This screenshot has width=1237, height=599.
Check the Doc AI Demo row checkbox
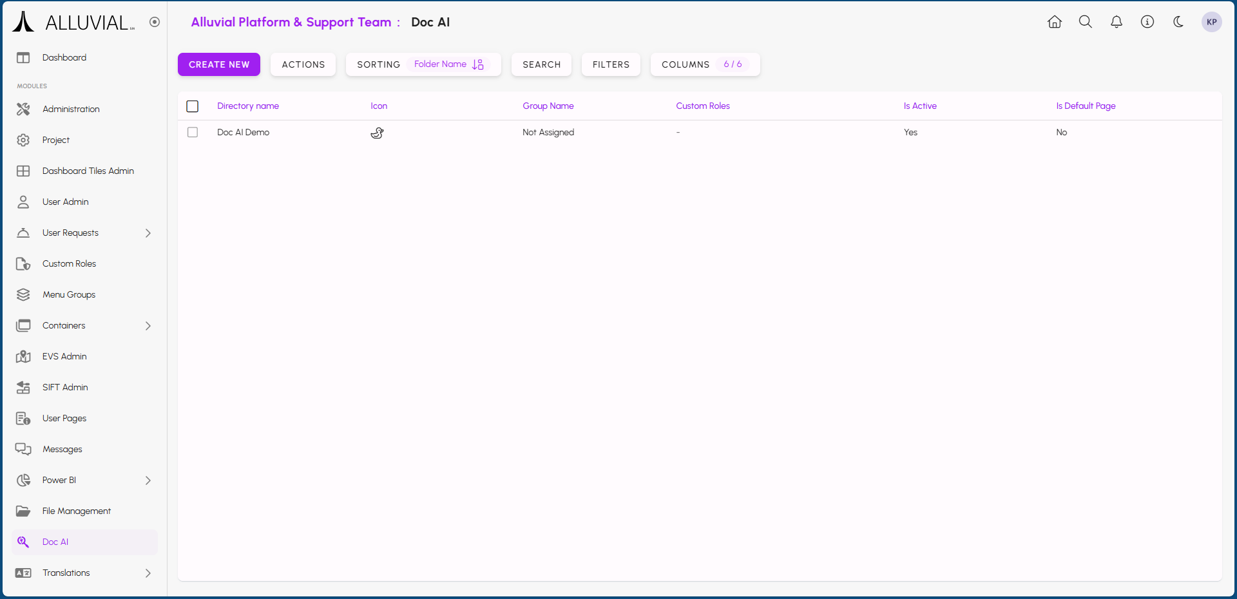point(193,132)
